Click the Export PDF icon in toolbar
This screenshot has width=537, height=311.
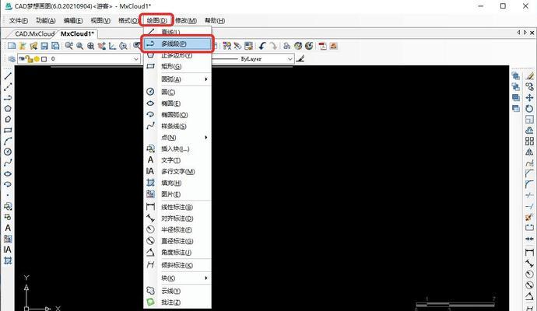(322, 46)
